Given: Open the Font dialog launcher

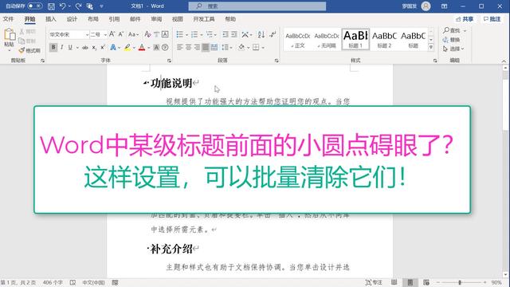Looking at the screenshot, I should (169, 61).
